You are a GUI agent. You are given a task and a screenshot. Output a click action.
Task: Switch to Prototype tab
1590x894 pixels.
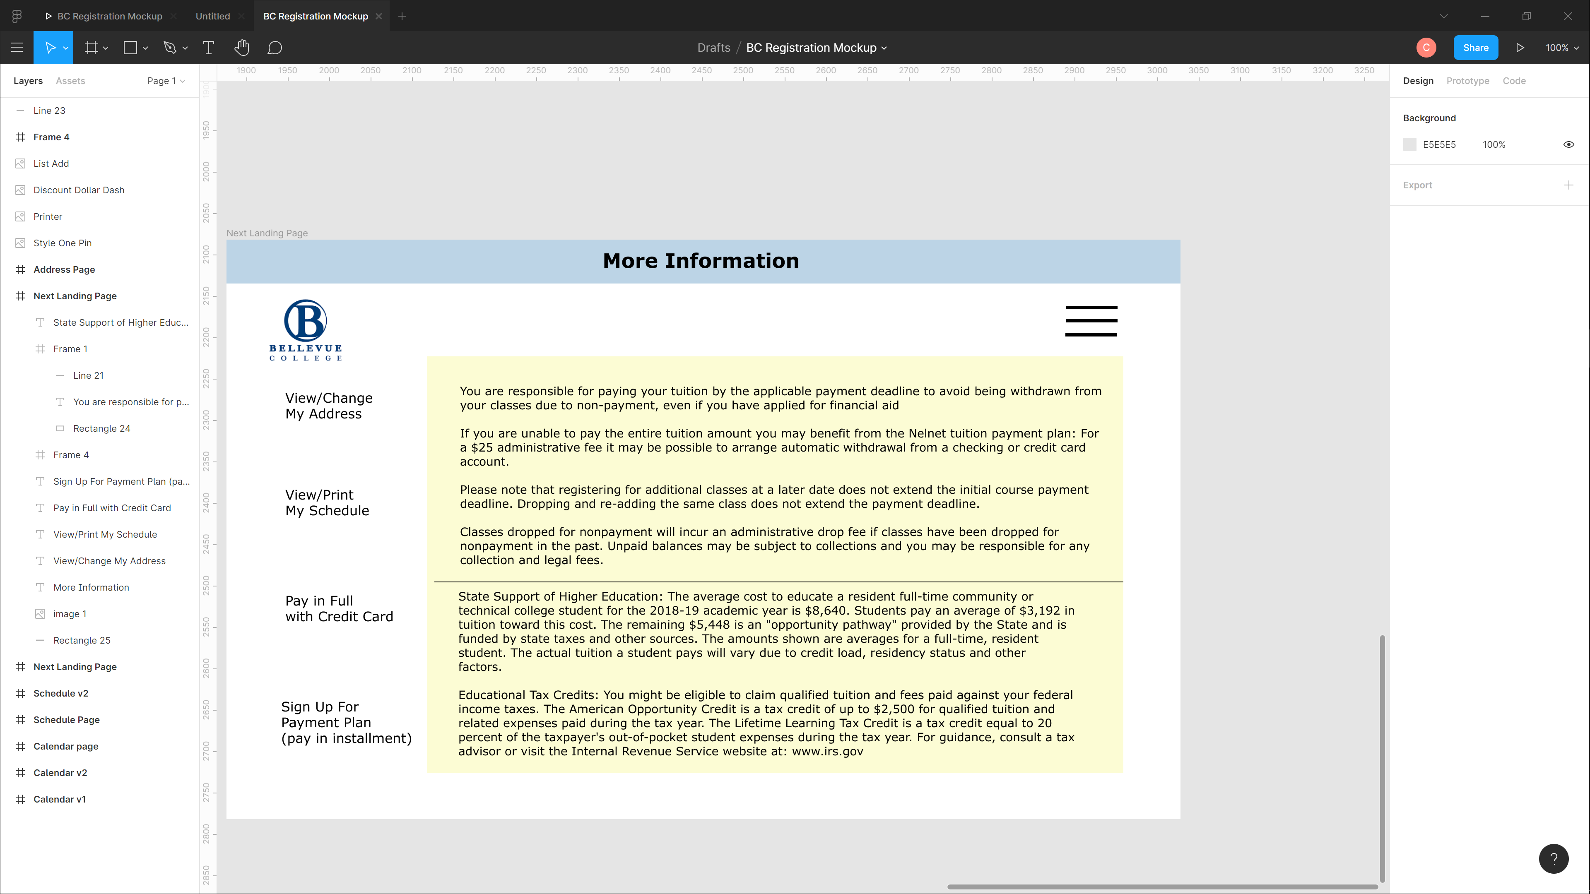click(1468, 81)
